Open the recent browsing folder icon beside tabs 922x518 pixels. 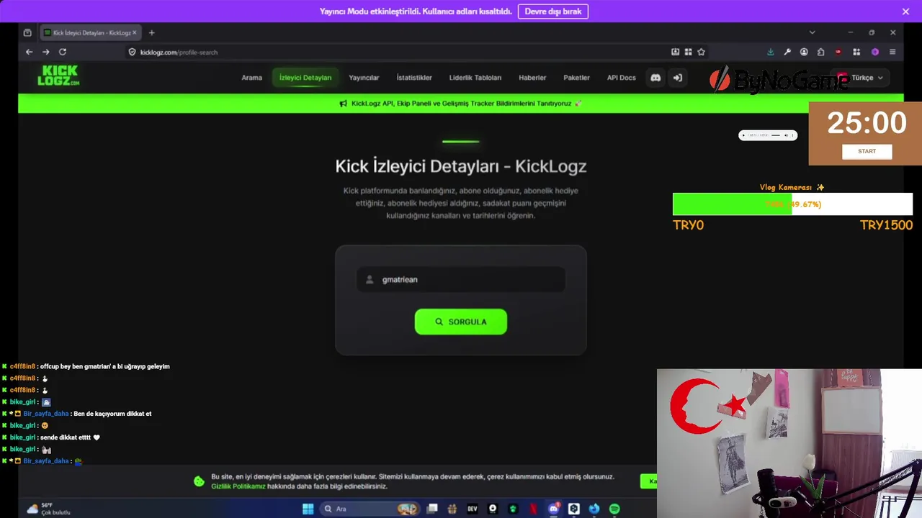pos(27,32)
